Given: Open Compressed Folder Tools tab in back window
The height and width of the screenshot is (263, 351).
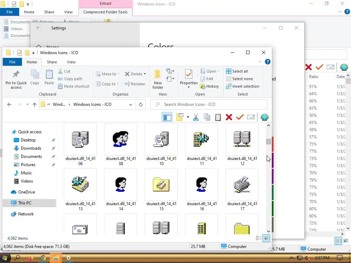Looking at the screenshot, I should (106, 12).
